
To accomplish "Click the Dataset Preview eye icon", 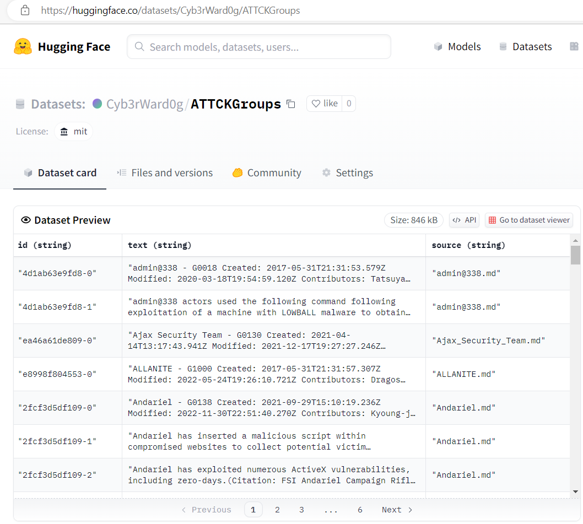I will (26, 220).
